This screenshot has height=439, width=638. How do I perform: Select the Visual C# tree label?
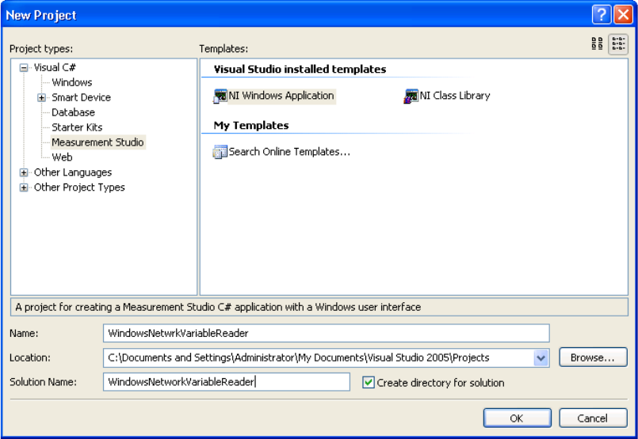55,67
